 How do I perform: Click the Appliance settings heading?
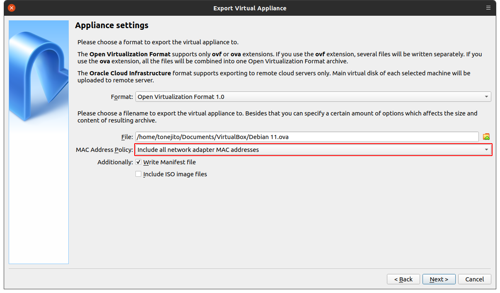coord(111,26)
